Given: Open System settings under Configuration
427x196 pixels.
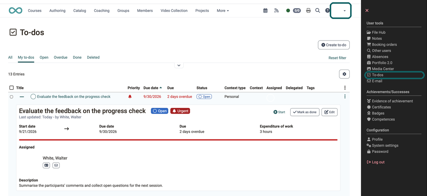Looking at the screenshot, I should 382,145.
